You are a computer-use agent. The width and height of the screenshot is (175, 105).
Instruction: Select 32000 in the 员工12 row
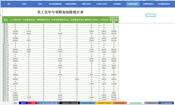tap(15, 50)
